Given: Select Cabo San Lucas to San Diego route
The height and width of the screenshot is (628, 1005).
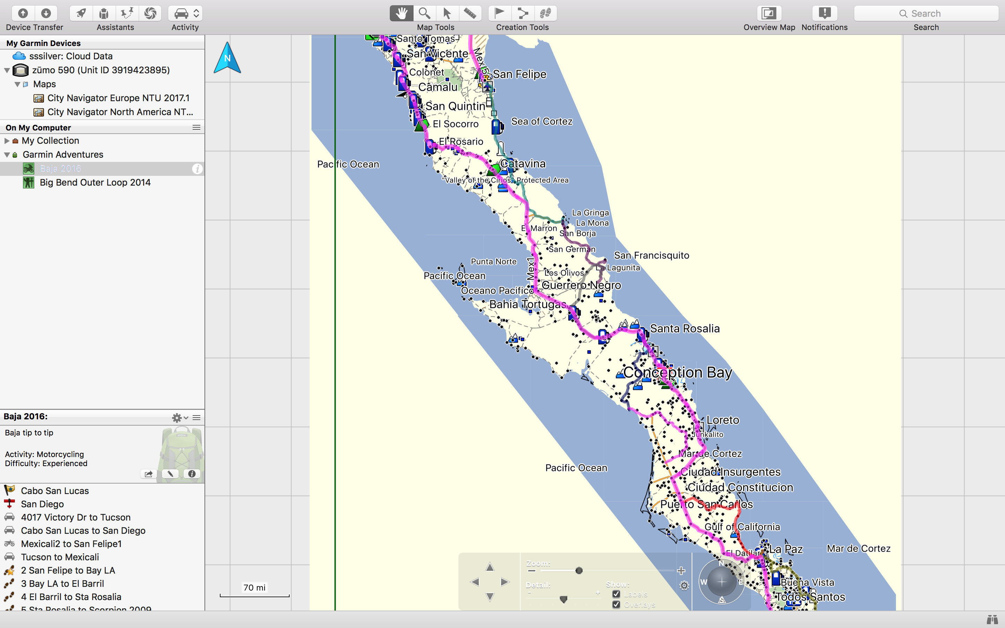Looking at the screenshot, I should click(102, 531).
